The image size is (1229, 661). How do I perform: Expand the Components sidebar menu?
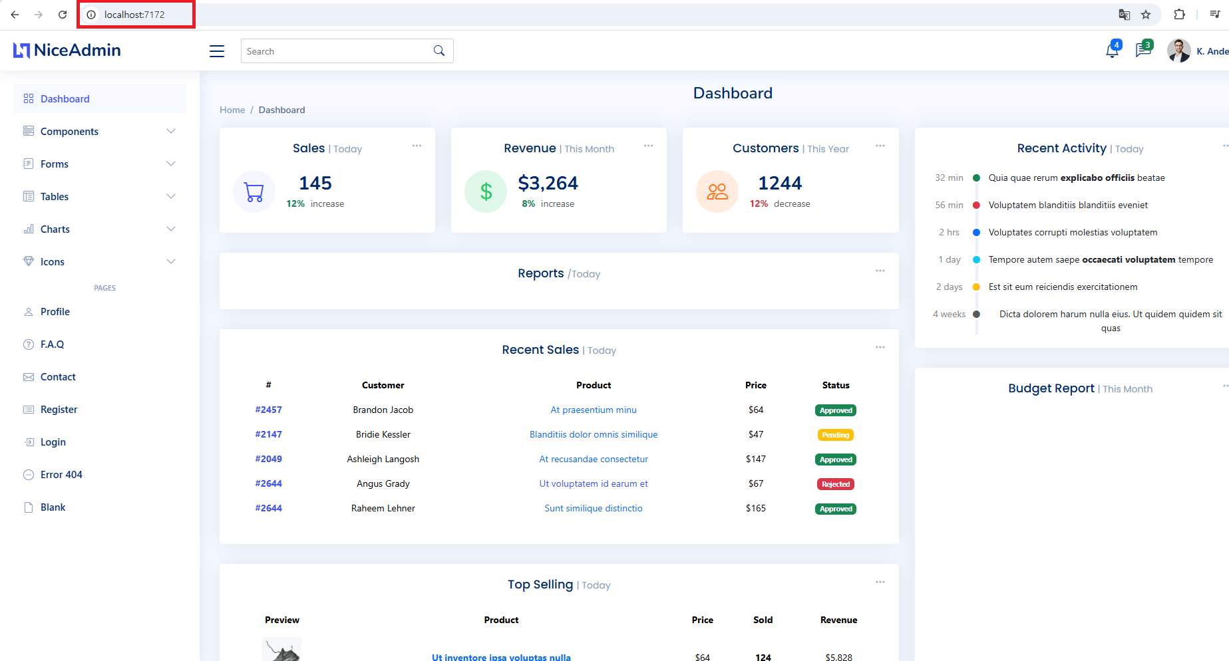pos(100,131)
